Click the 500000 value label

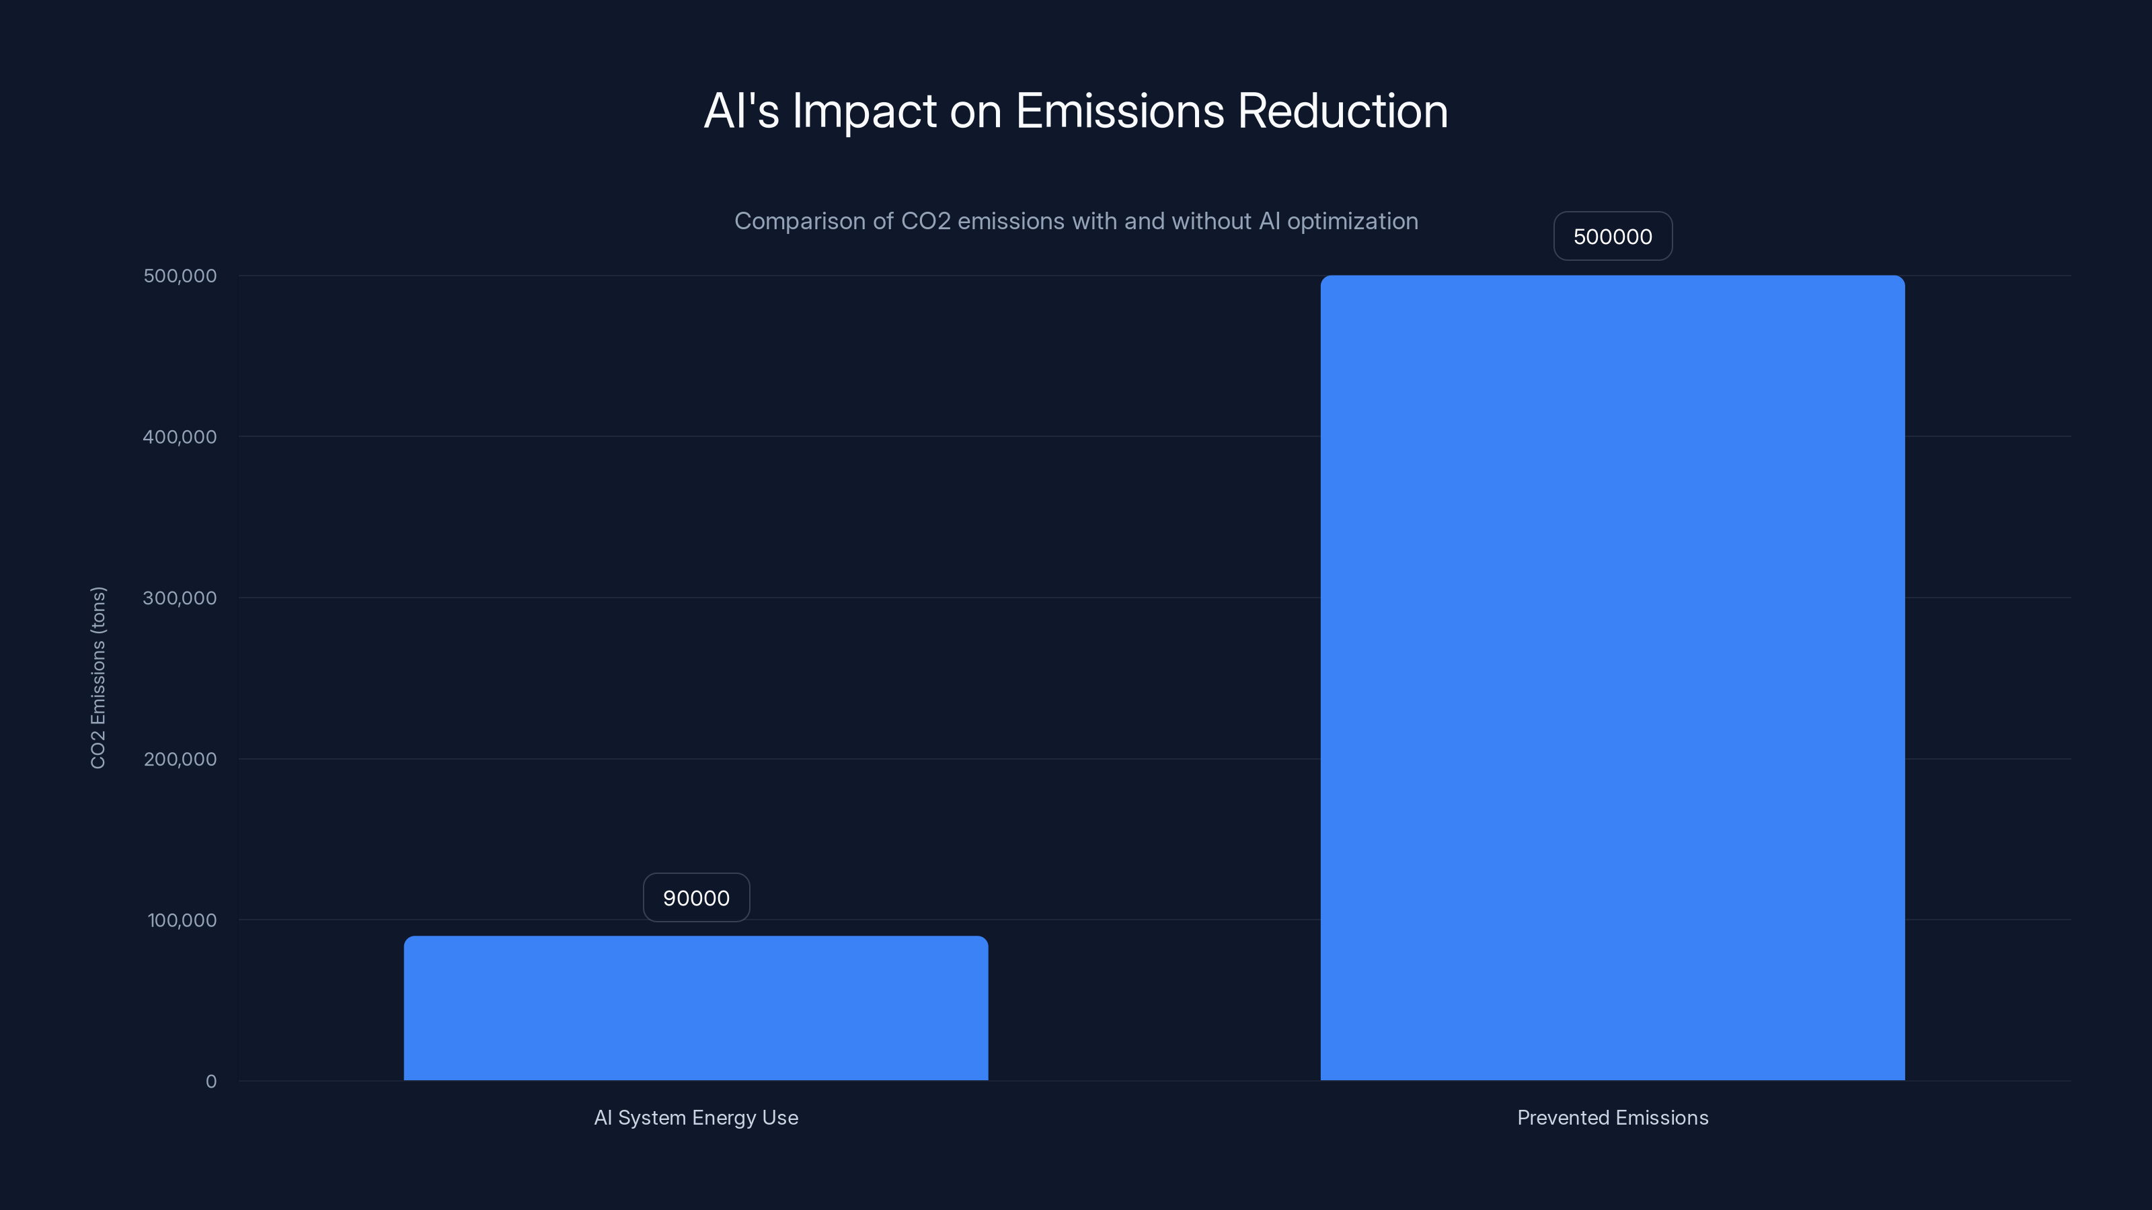pyautogui.click(x=1613, y=237)
